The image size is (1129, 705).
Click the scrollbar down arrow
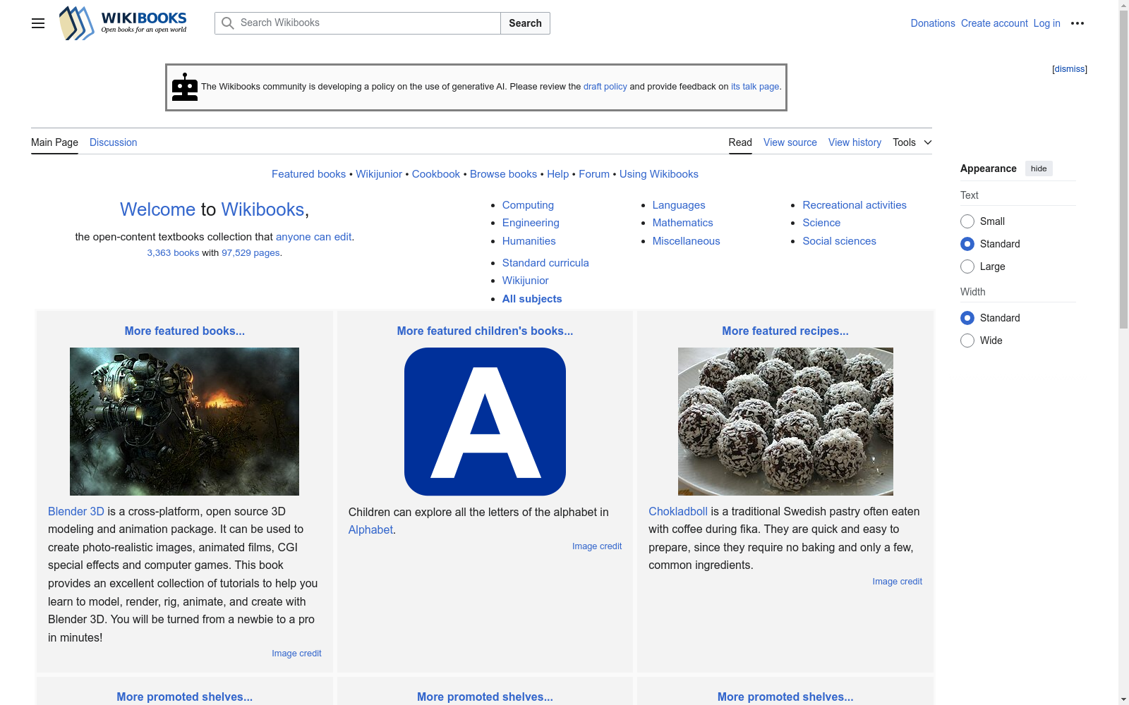tap(1123, 699)
